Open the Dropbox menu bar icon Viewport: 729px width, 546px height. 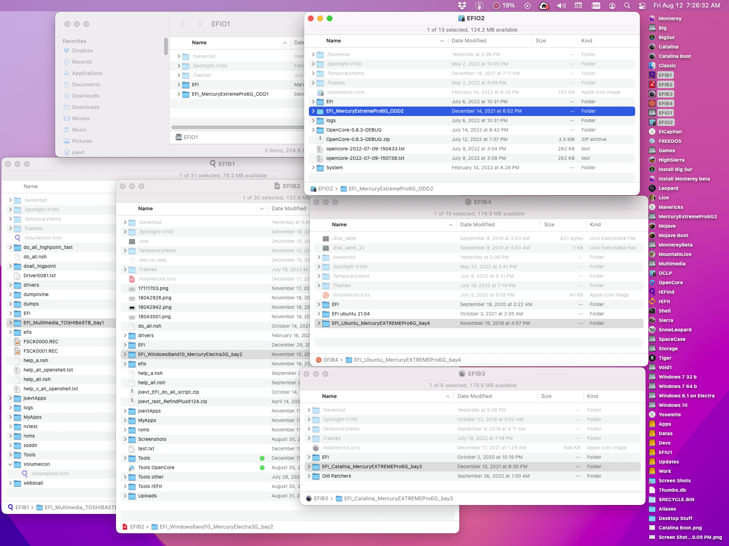pyautogui.click(x=462, y=6)
